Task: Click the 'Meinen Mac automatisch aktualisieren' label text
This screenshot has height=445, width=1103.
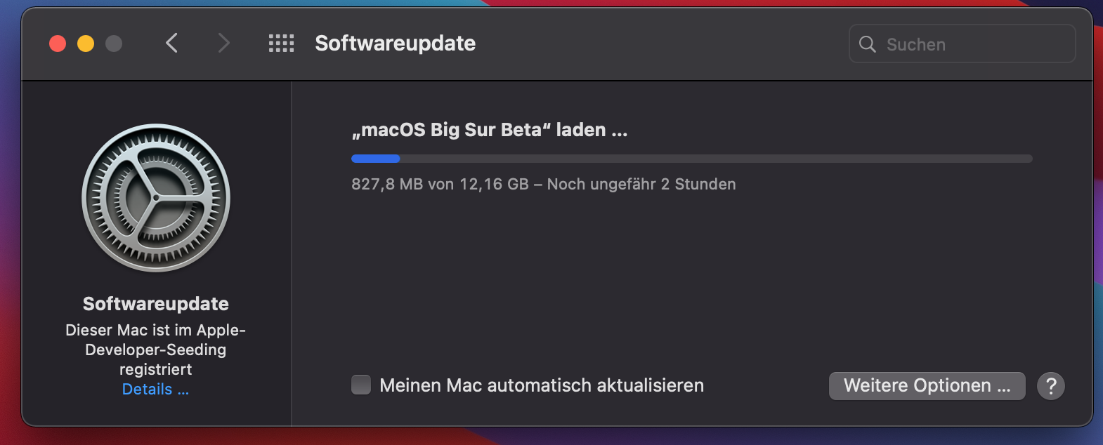Action: coord(541,385)
